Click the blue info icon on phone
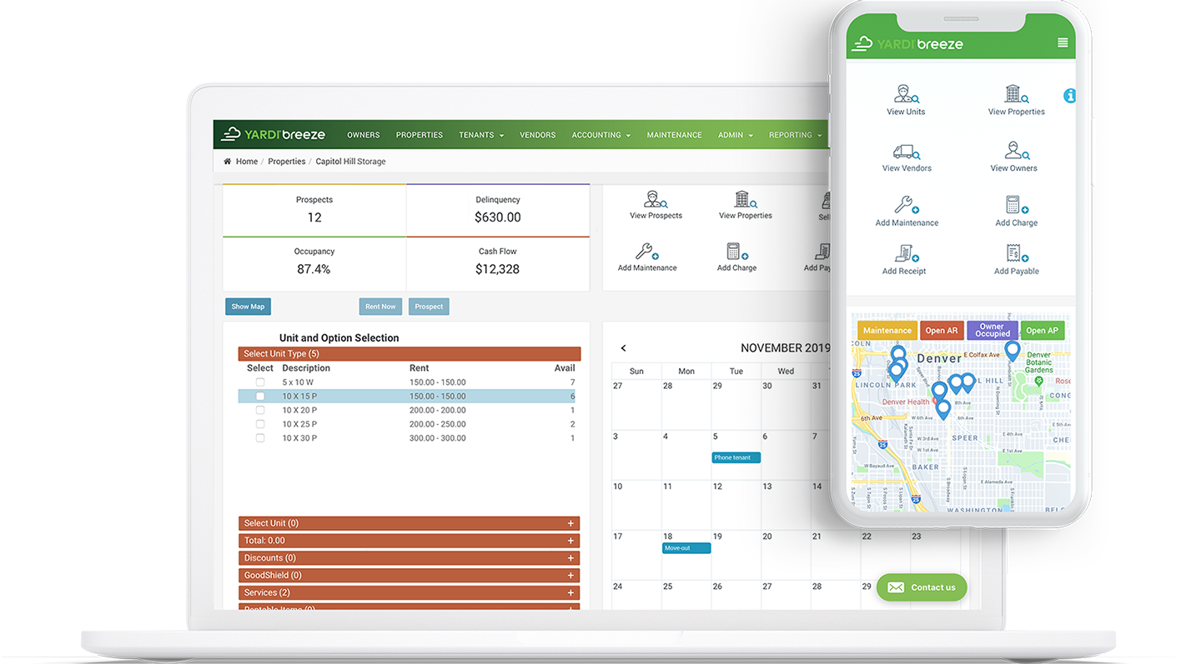 (1069, 96)
